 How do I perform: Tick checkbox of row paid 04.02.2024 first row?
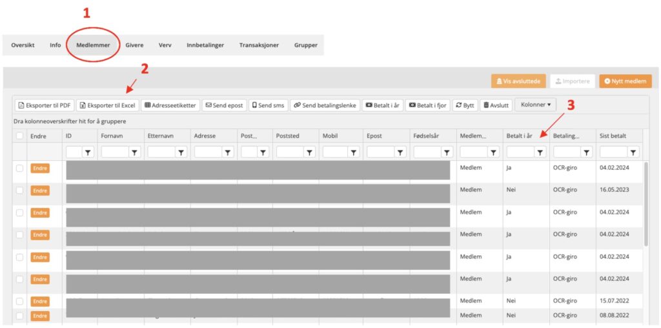click(x=19, y=169)
